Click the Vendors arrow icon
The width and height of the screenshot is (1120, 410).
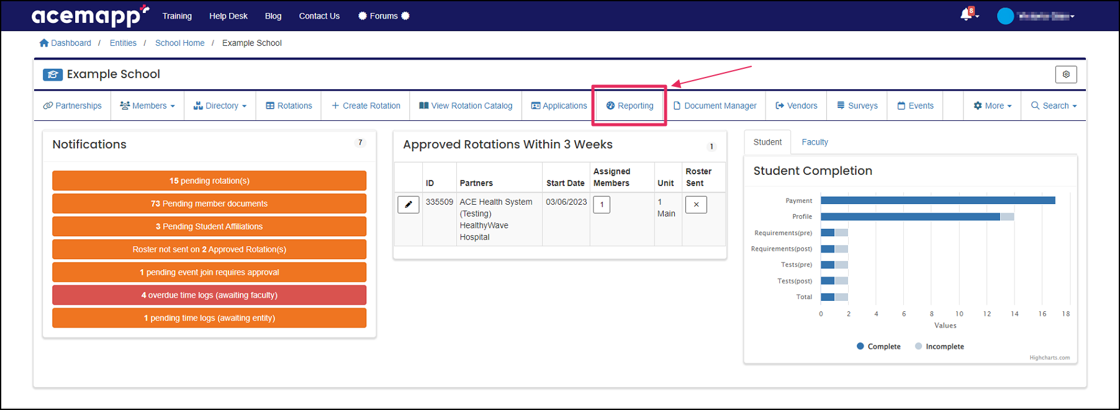pyautogui.click(x=780, y=105)
